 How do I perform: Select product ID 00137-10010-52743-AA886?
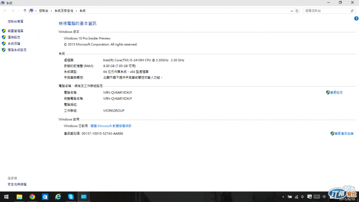tap(102, 134)
